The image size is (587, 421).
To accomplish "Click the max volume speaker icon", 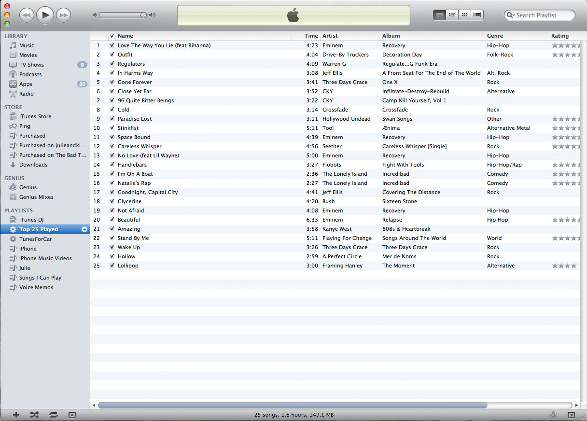I will tap(152, 15).
